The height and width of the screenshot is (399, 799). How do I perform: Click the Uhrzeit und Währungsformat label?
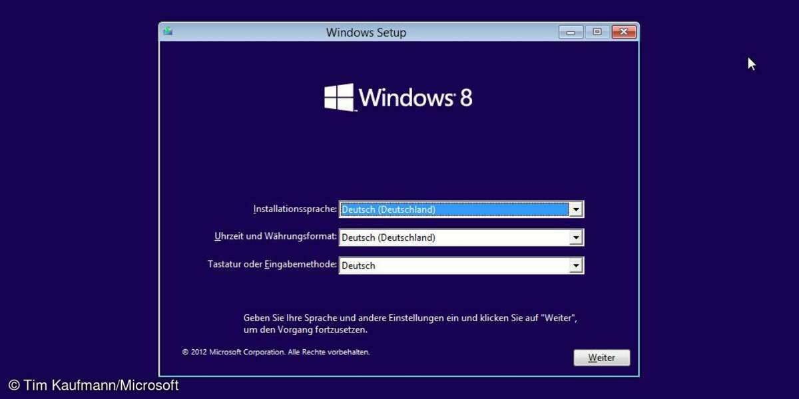coord(275,237)
